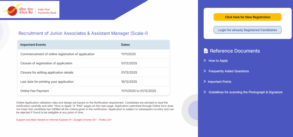This screenshot has height=137, width=293.
Task: Click the 01/12/2025 date for editing closure
Action: pyautogui.click(x=129, y=73)
